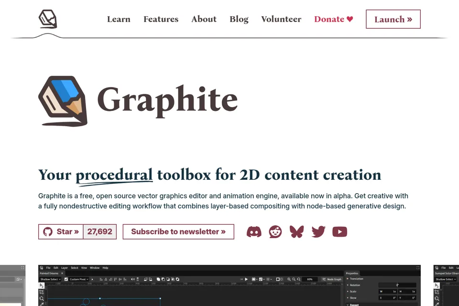The width and height of the screenshot is (459, 306).
Task: Click the Scale H field
Action: [407, 291]
